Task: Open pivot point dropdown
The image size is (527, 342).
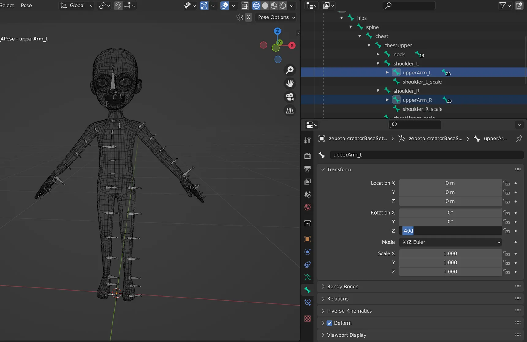Action: tap(104, 6)
